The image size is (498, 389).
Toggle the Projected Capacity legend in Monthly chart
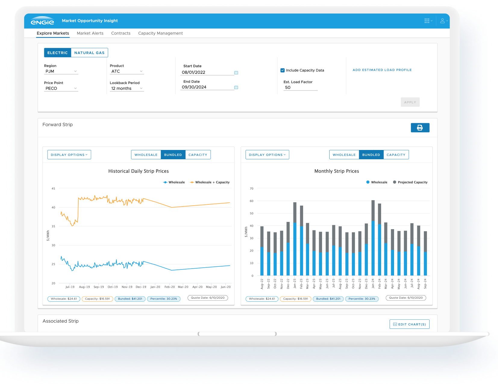tap(410, 182)
